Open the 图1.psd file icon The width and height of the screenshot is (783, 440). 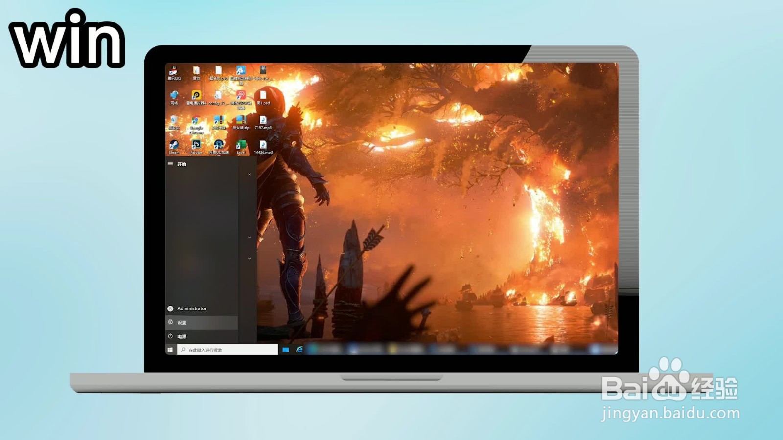tap(263, 98)
